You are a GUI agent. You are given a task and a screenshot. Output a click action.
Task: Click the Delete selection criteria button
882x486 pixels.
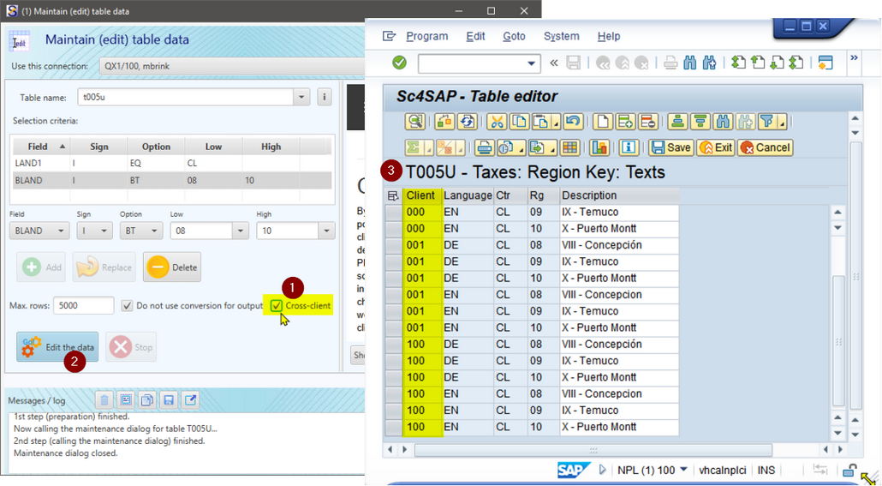172,267
